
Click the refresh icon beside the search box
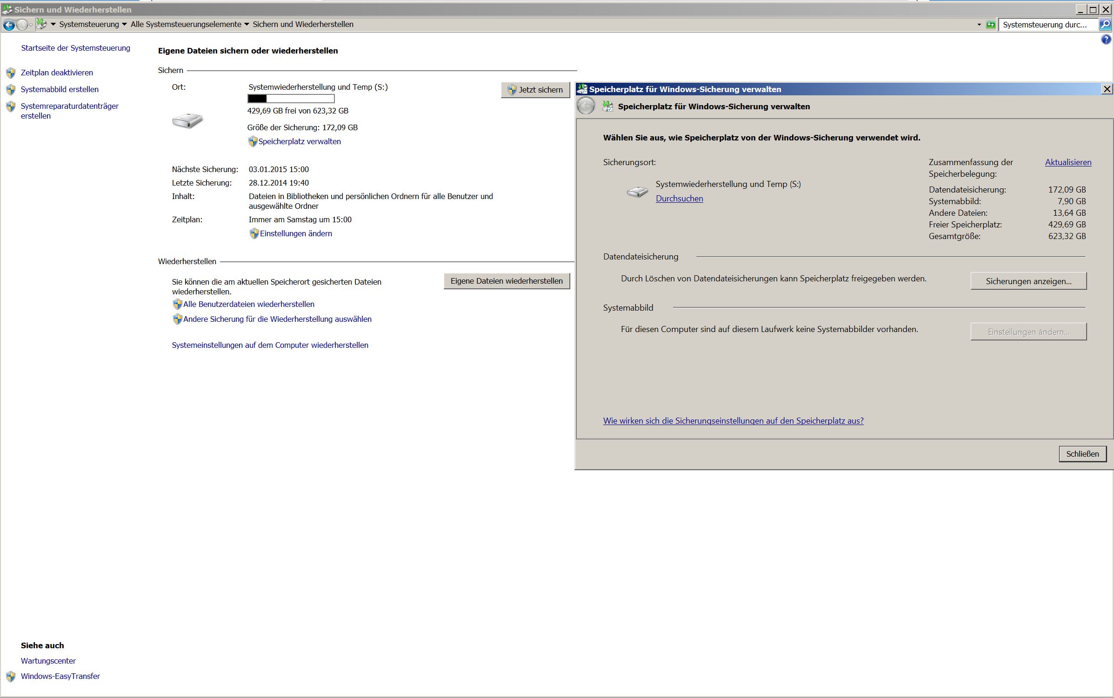[x=990, y=25]
